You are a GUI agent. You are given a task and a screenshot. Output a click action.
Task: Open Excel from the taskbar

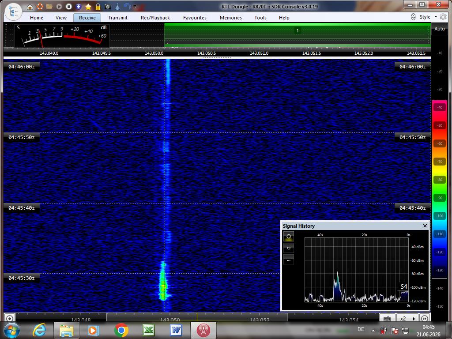[x=148, y=330]
